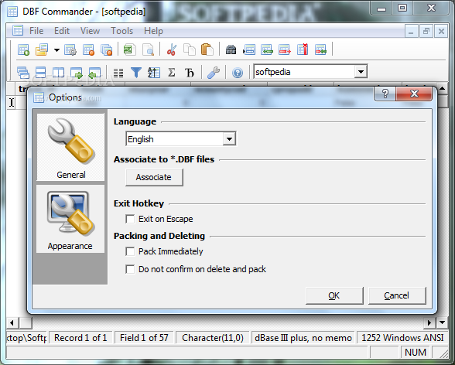
Task: Open the Edit menu
Action: 62,31
